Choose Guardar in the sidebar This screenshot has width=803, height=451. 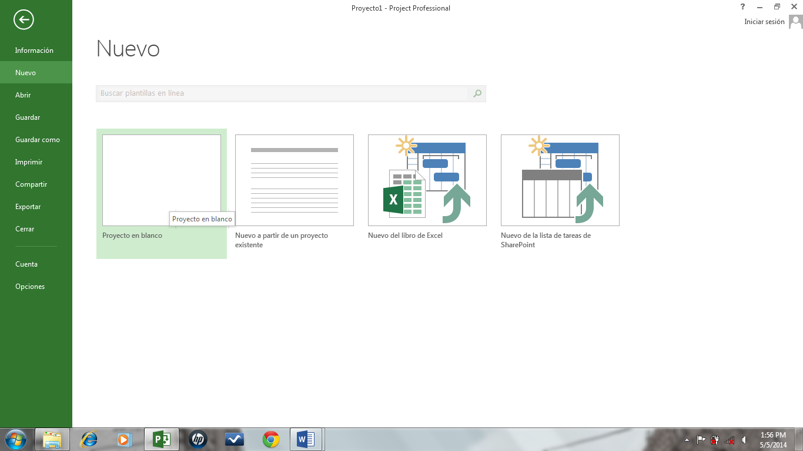coord(36,117)
